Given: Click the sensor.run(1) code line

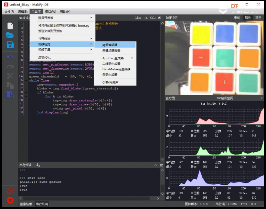Looking at the screenshot, I should coord(42,73).
